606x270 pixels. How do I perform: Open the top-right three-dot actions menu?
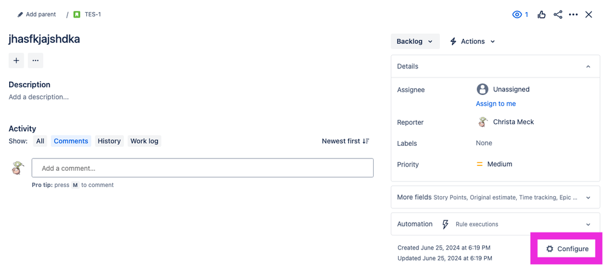[x=573, y=15]
